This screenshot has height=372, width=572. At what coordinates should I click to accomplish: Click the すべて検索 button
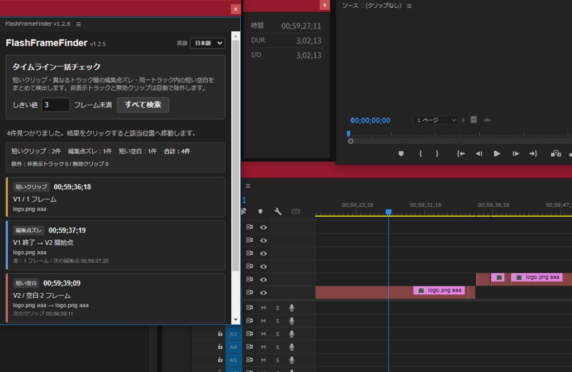tap(143, 104)
